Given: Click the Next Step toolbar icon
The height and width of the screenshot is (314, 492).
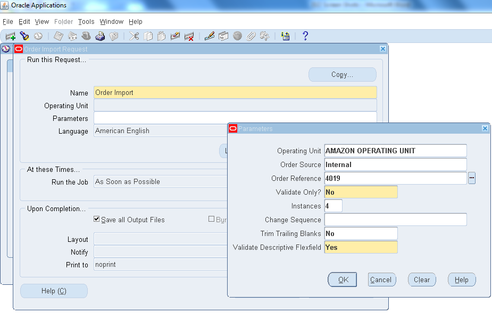Looking at the screenshot, I should pyautogui.click(x=72, y=36).
